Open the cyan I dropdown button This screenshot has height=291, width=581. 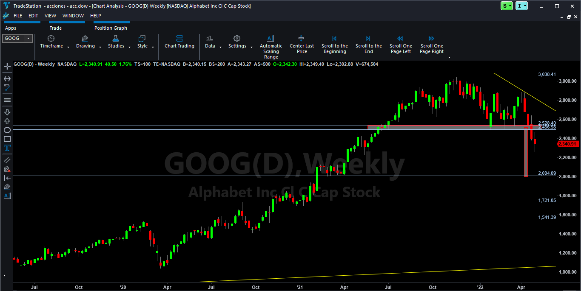pyautogui.click(x=521, y=6)
